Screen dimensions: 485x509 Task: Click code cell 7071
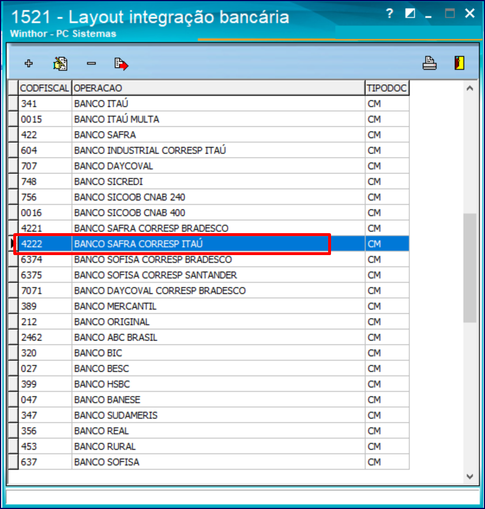click(x=45, y=290)
